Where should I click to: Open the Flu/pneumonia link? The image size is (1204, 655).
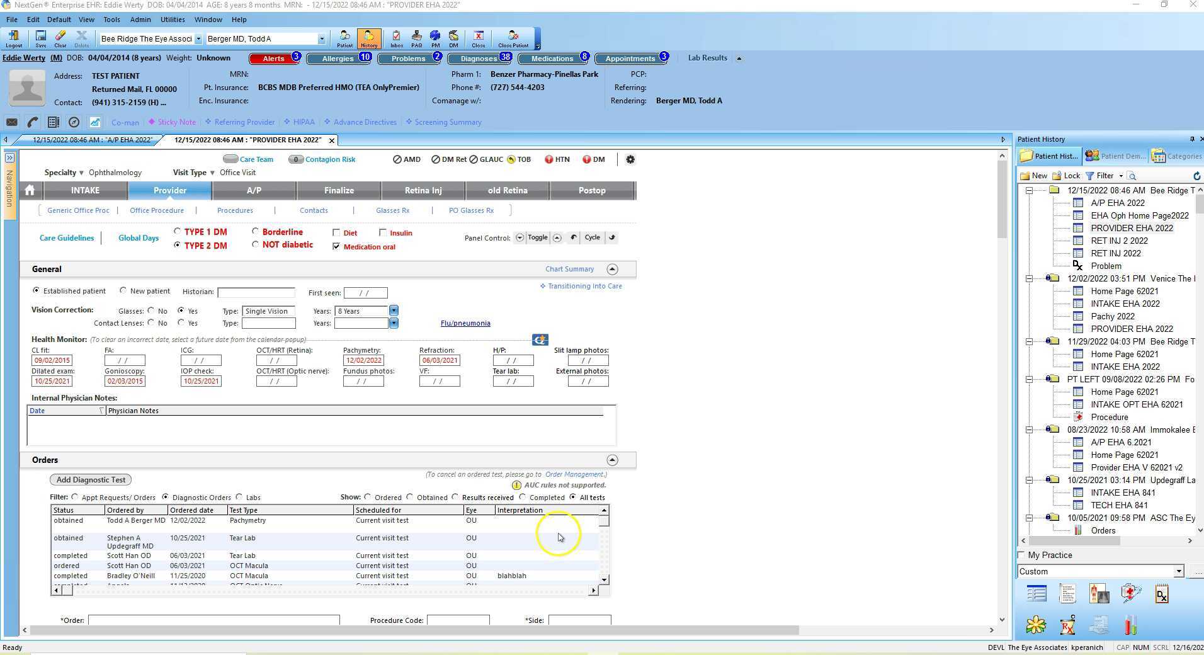click(465, 324)
